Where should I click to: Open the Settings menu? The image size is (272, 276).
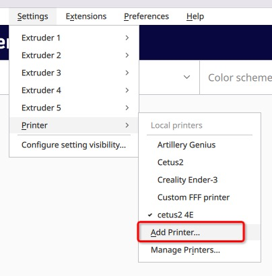pyautogui.click(x=32, y=16)
